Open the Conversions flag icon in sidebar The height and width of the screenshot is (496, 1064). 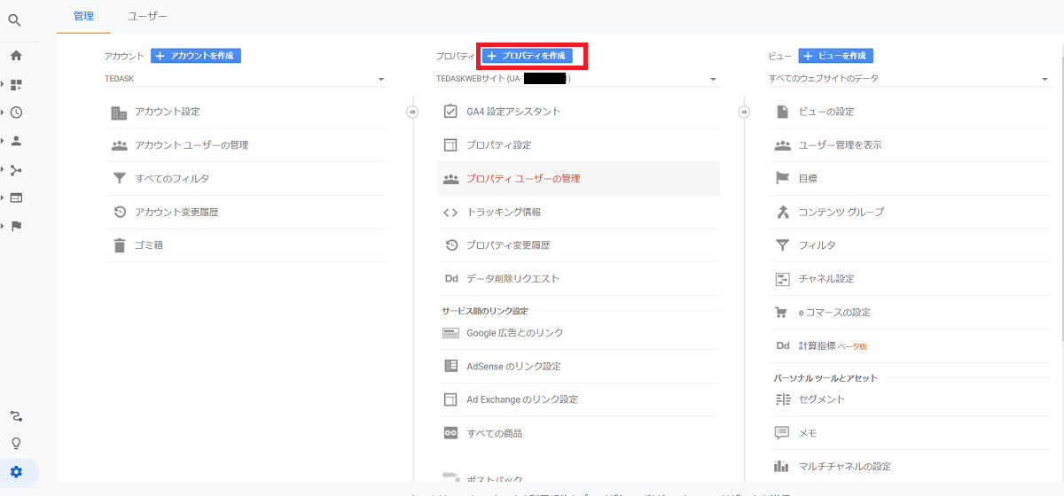(16, 226)
